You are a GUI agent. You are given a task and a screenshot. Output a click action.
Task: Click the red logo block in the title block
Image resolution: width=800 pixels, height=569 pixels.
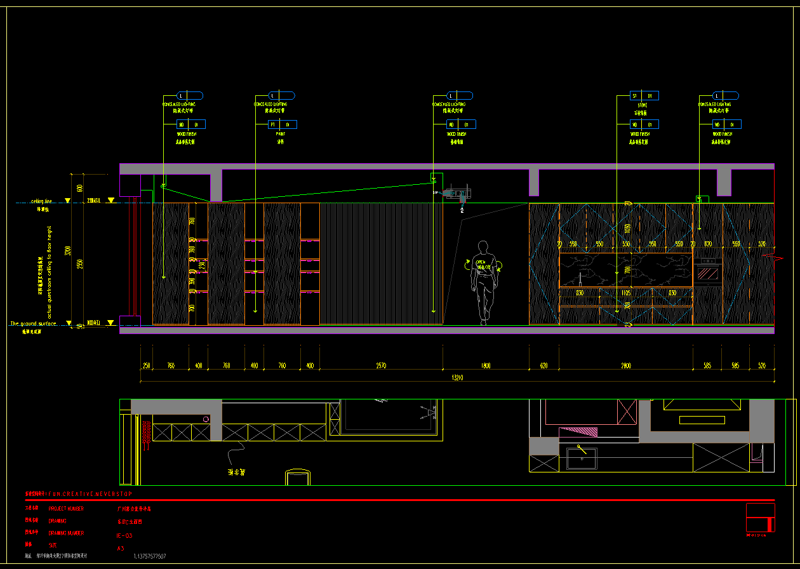(760, 518)
